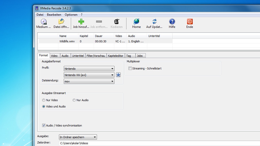The height and width of the screenshot is (146, 260).
Task: Expand the Profil dropdown showing Nintendo
Action: tap(89, 69)
